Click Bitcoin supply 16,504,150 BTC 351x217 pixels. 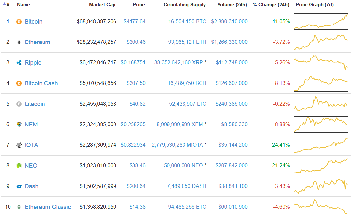(x=187, y=22)
